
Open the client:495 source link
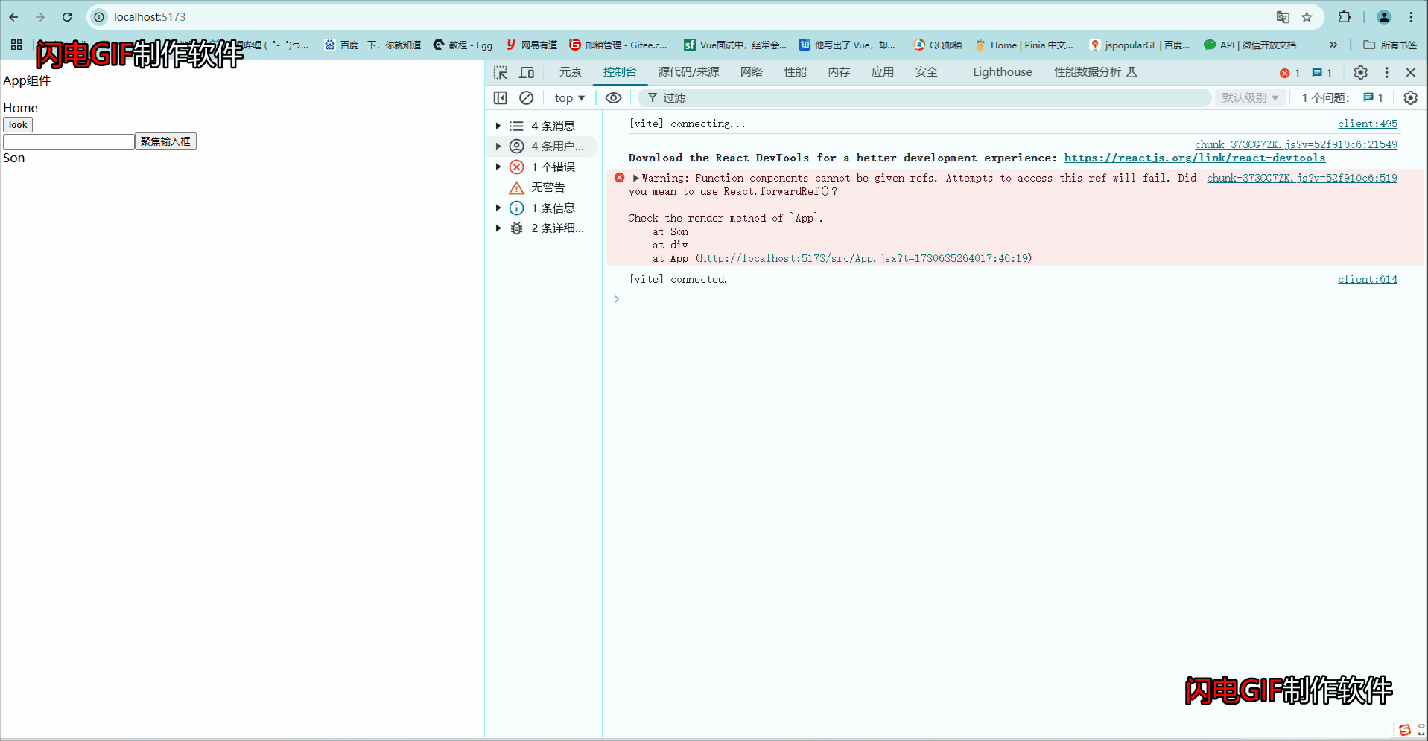point(1368,124)
